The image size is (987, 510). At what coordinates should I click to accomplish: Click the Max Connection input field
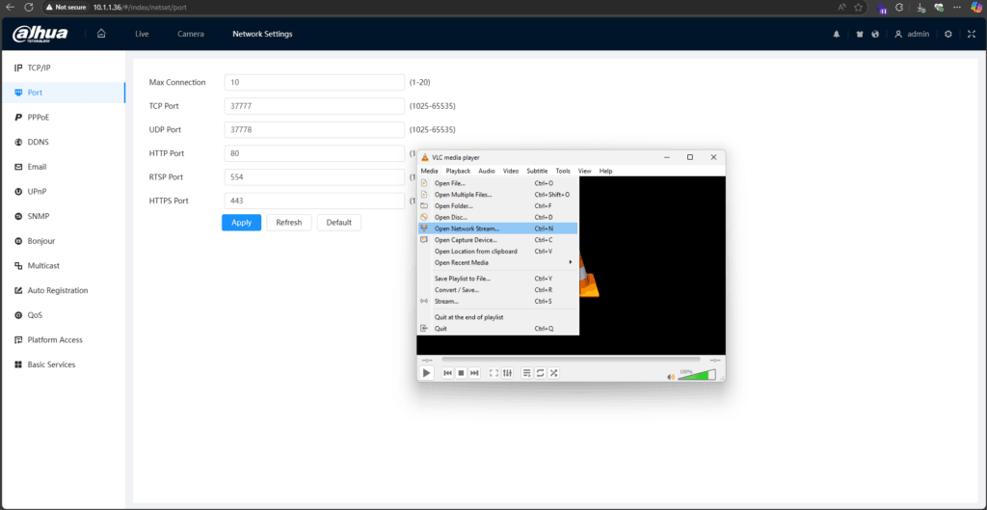pyautogui.click(x=314, y=83)
